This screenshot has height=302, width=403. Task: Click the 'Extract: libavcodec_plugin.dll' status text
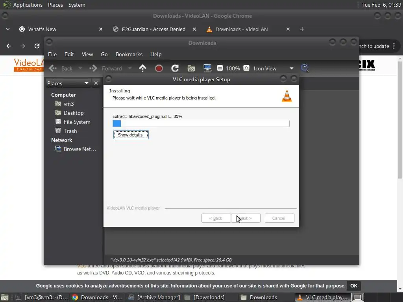pyautogui.click(x=147, y=116)
